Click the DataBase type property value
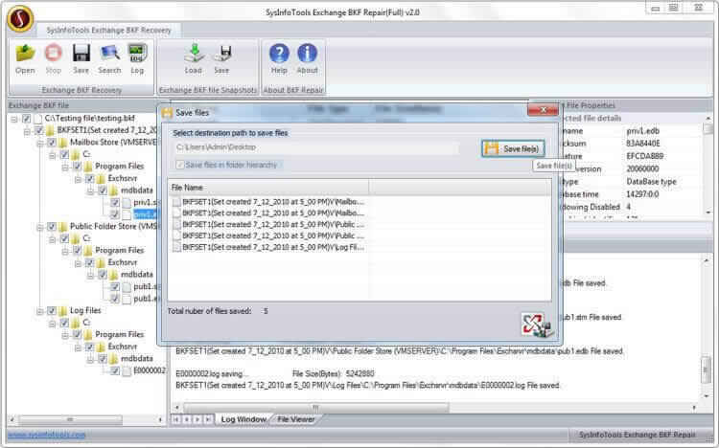 coord(651,181)
